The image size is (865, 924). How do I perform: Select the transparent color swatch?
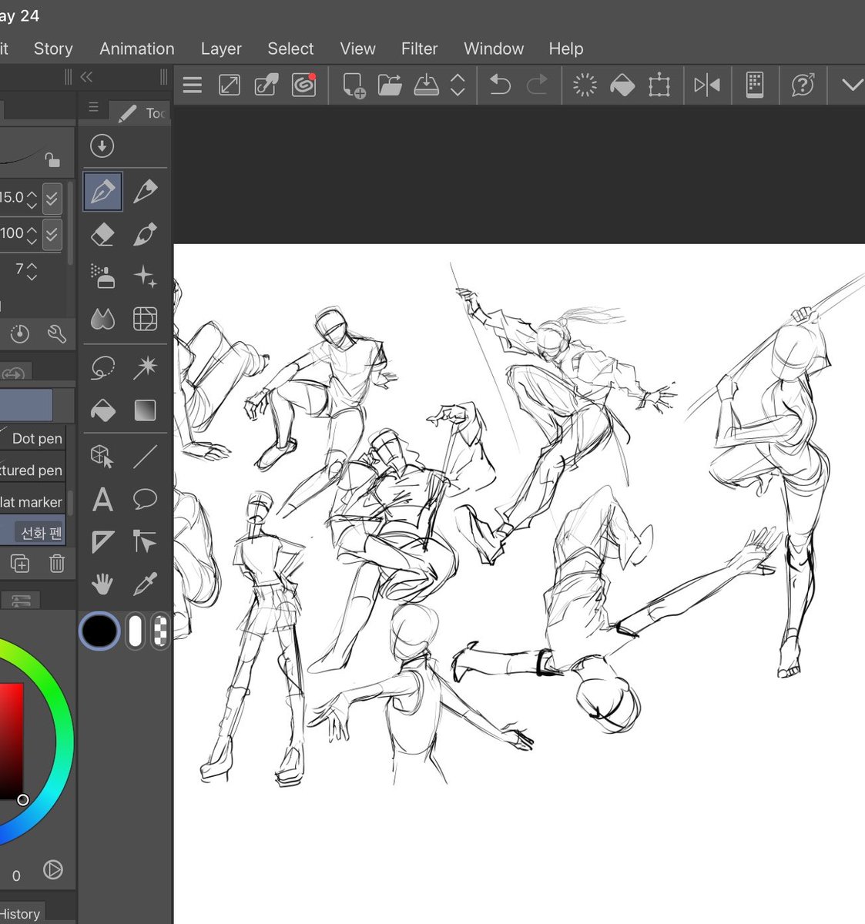pyautogui.click(x=160, y=632)
